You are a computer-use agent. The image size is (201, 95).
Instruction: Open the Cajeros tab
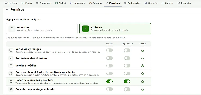click(x=167, y=3)
